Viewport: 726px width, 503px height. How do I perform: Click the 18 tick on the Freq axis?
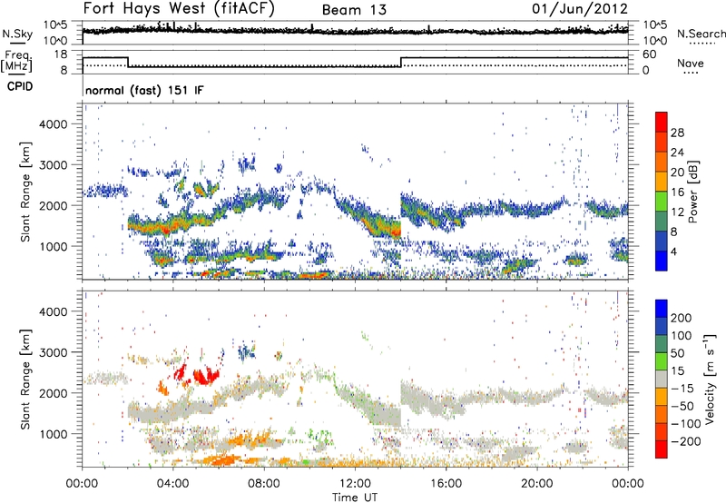coord(61,54)
